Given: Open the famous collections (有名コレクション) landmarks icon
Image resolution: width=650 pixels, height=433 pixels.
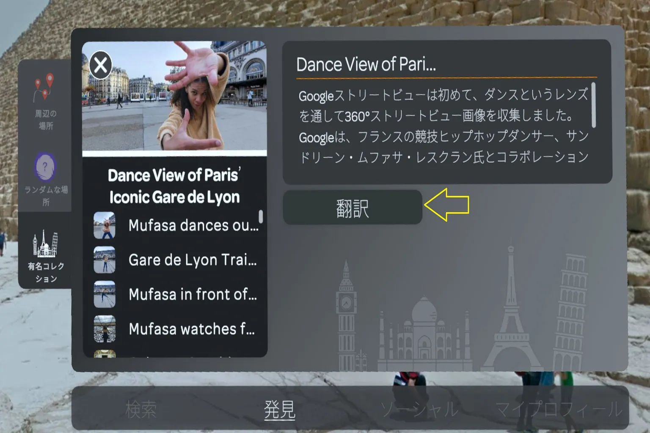Looking at the screenshot, I should click(45, 244).
